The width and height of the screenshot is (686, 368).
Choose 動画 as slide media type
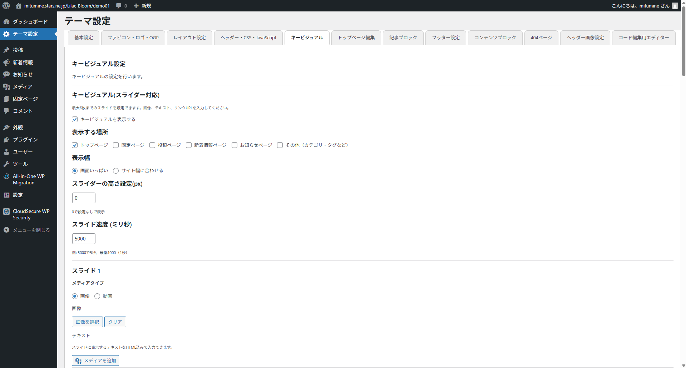tap(97, 296)
